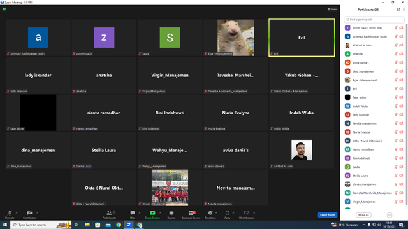Select Okta ( Nurul Oktaviani ) in participant list
Image resolution: width=408 pixels, height=229 pixels.
tap(374, 141)
